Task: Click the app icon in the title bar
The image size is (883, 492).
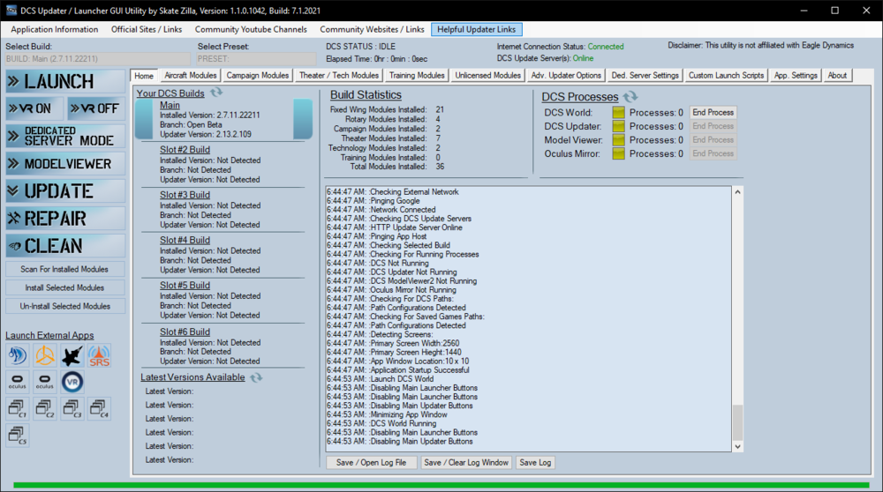Action: tap(11, 10)
